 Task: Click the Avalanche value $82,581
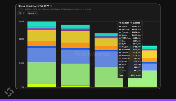137,59
